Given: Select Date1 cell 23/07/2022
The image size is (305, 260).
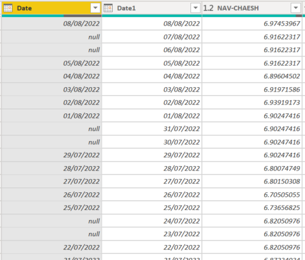Looking at the screenshot, I should point(152,234).
